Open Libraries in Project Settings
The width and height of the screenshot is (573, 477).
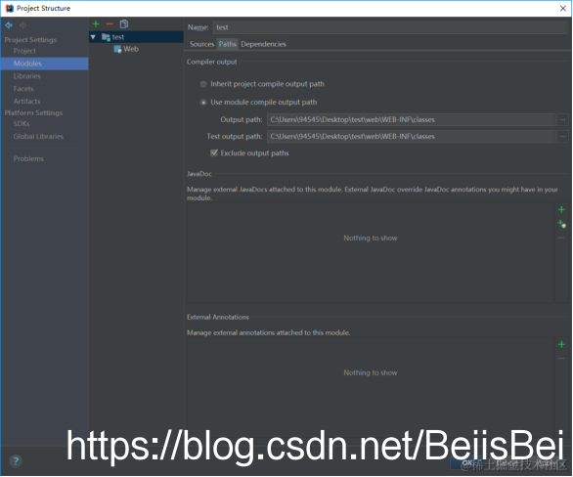27,76
